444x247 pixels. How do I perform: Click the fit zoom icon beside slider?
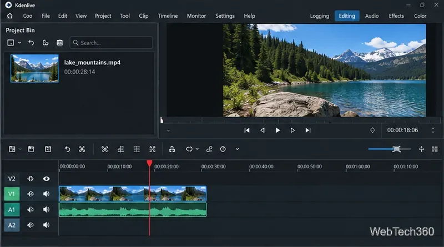pyautogui.click(x=421, y=149)
